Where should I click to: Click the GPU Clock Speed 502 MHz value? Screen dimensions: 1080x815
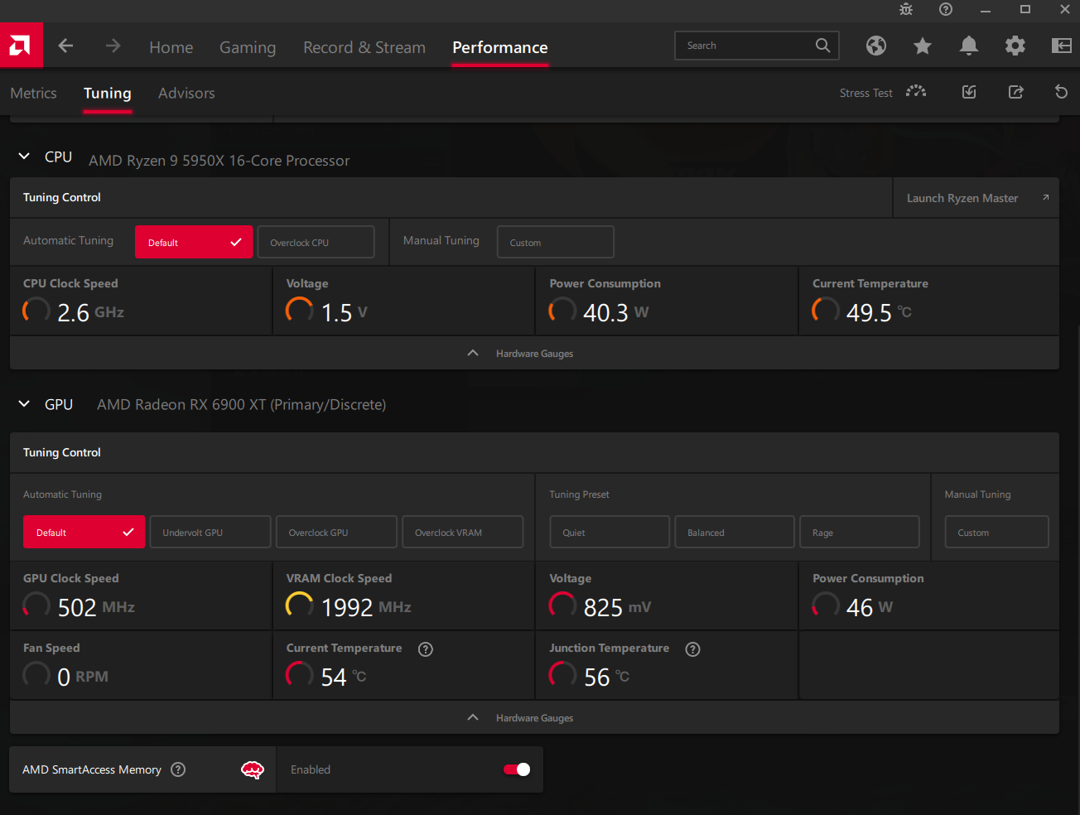point(96,607)
